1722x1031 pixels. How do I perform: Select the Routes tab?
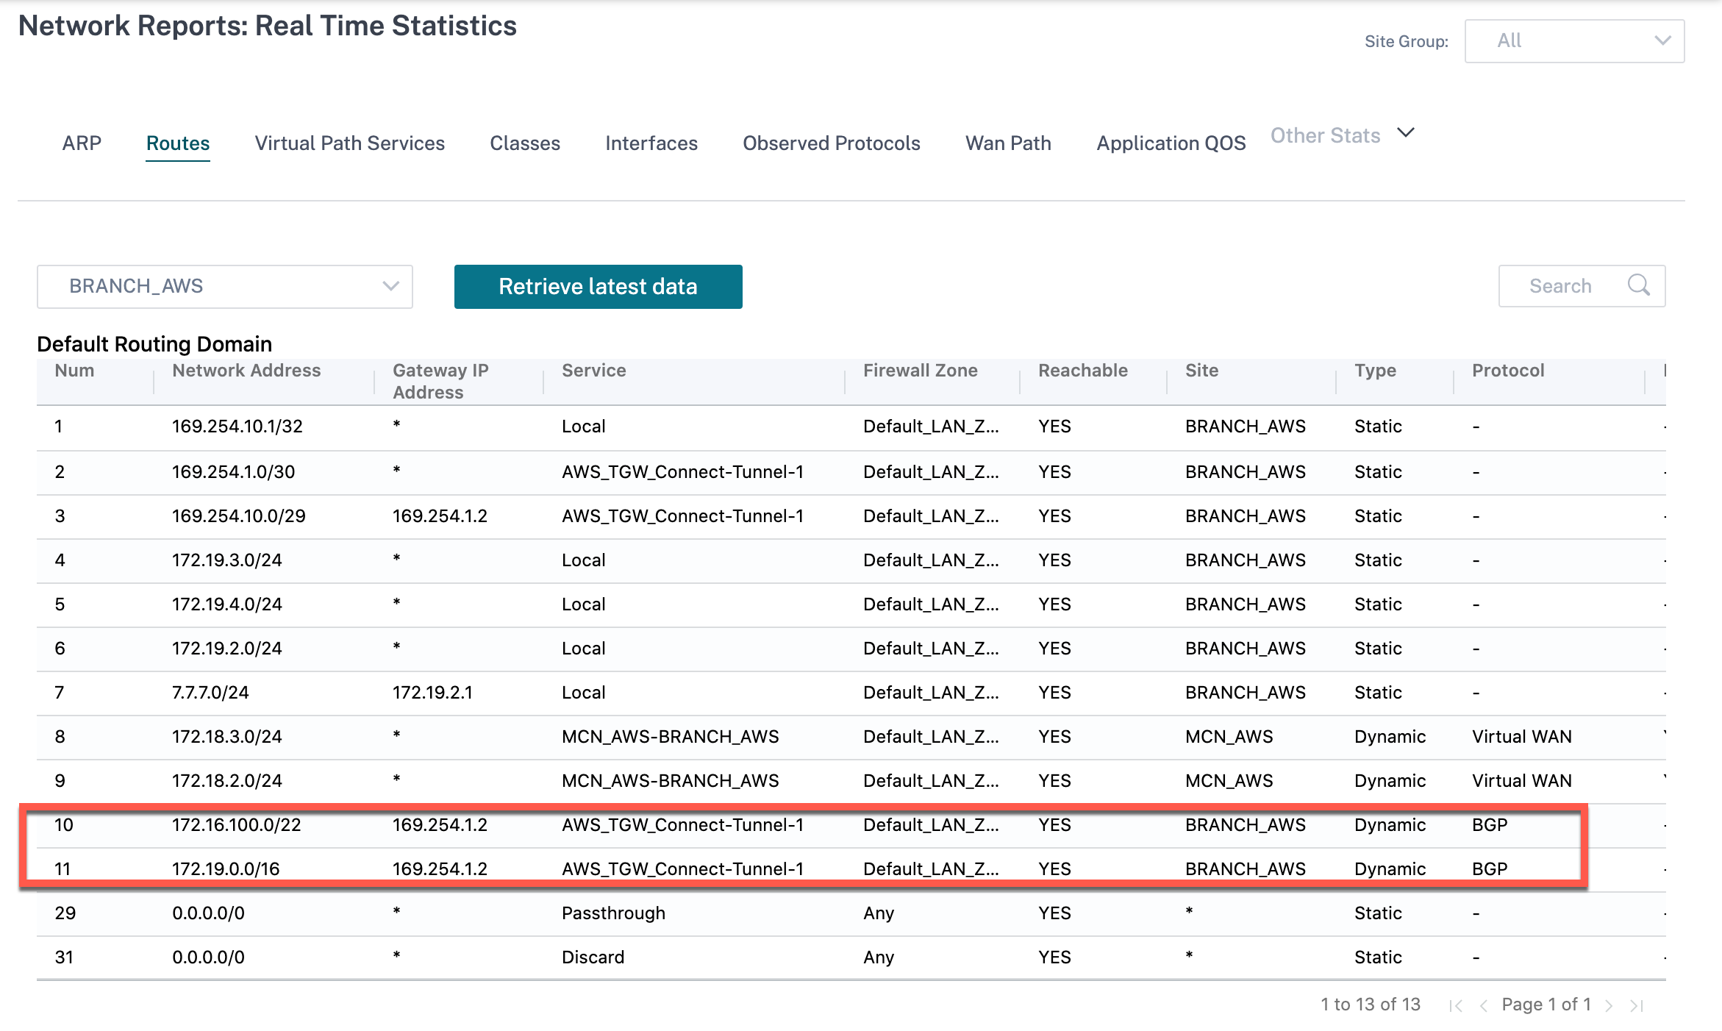tap(178, 143)
